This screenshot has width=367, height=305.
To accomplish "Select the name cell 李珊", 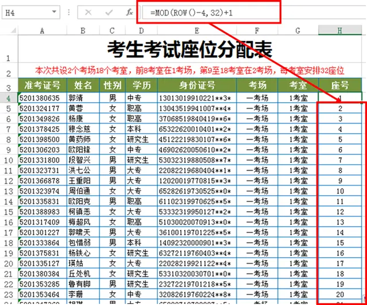I will pos(83,294).
